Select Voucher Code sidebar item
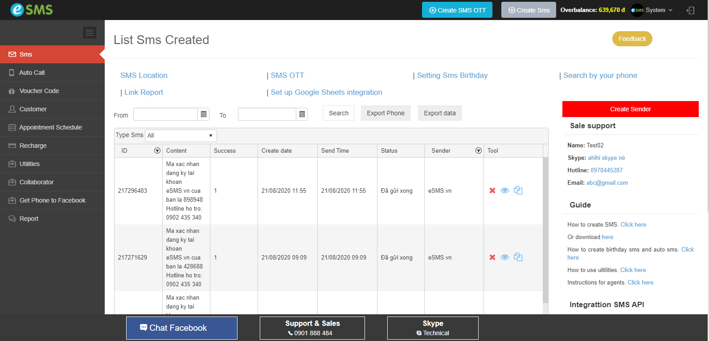This screenshot has width=709, height=341. pos(39,91)
